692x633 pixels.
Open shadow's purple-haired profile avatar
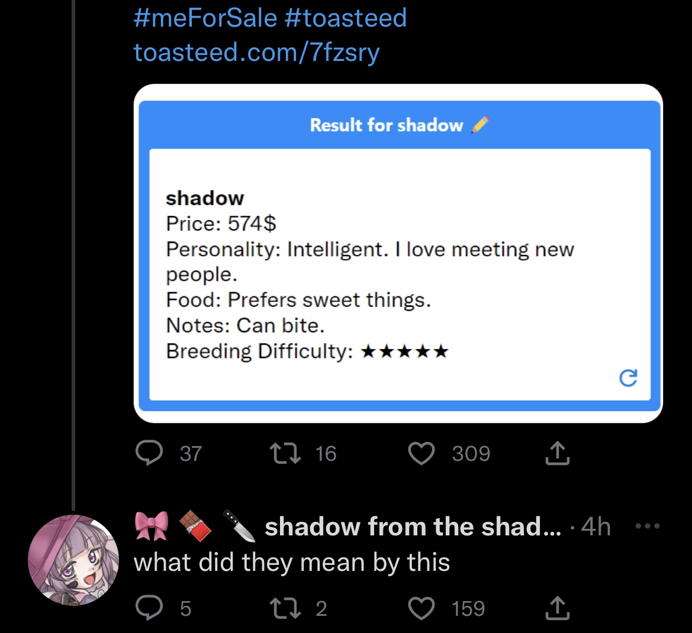[73, 560]
